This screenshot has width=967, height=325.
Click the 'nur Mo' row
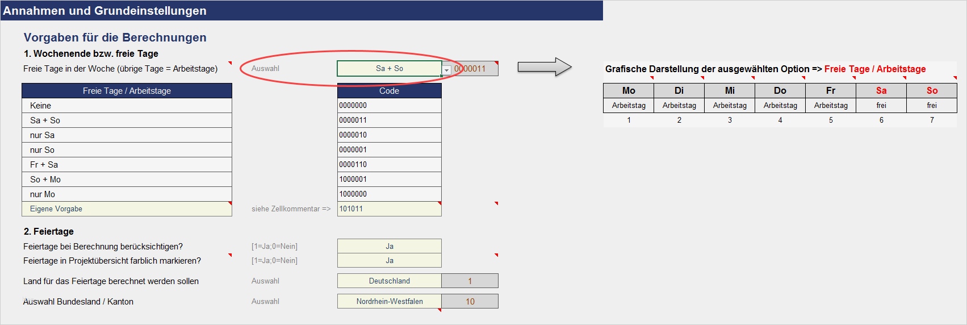[x=127, y=194]
